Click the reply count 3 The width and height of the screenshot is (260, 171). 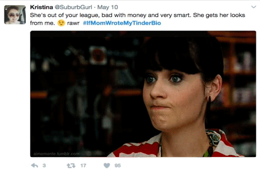[44, 165]
